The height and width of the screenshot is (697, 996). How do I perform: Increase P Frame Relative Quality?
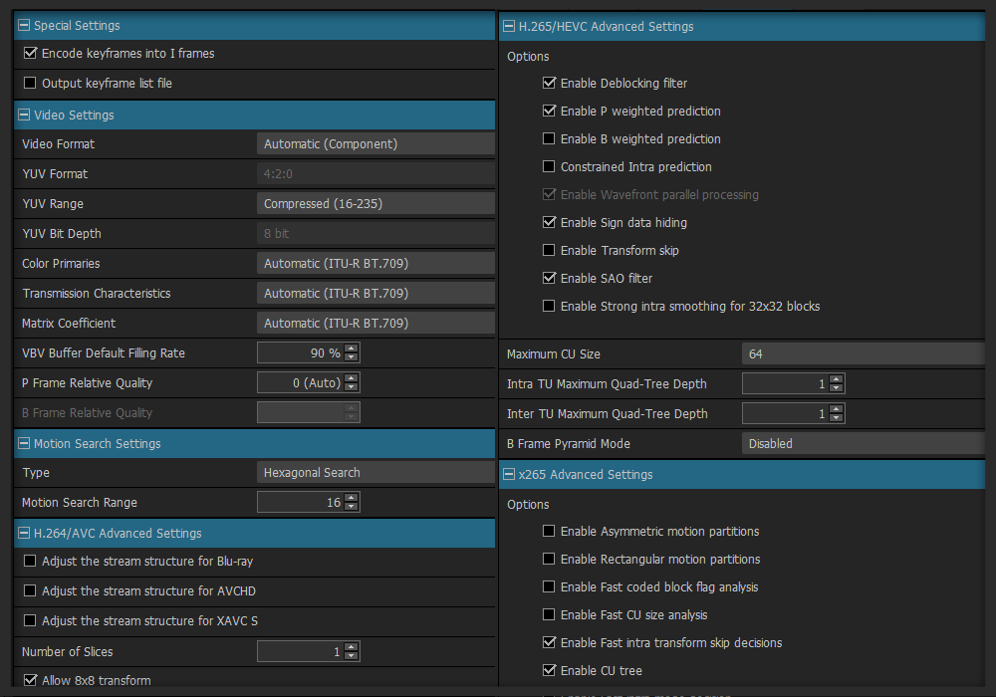tap(352, 378)
